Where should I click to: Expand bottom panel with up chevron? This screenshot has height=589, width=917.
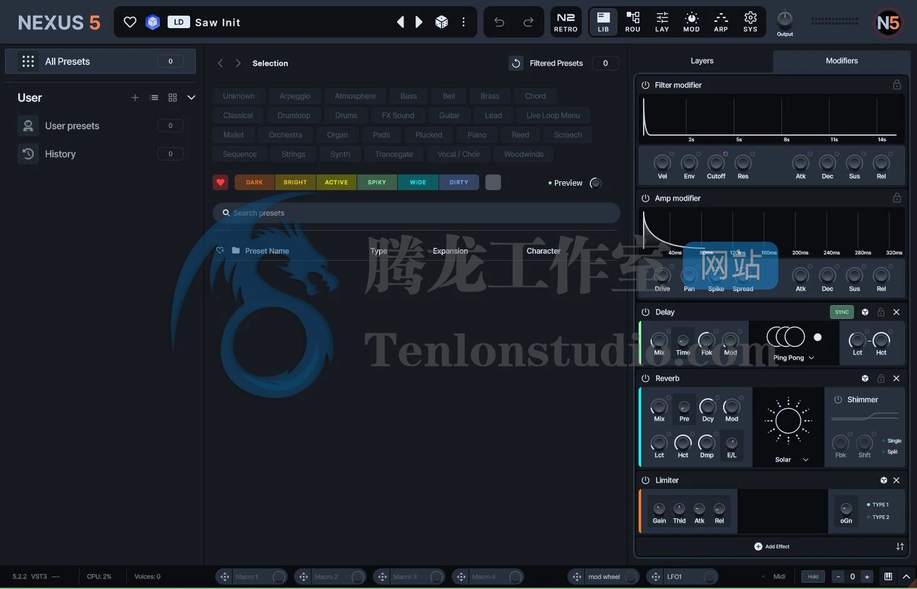point(906,576)
